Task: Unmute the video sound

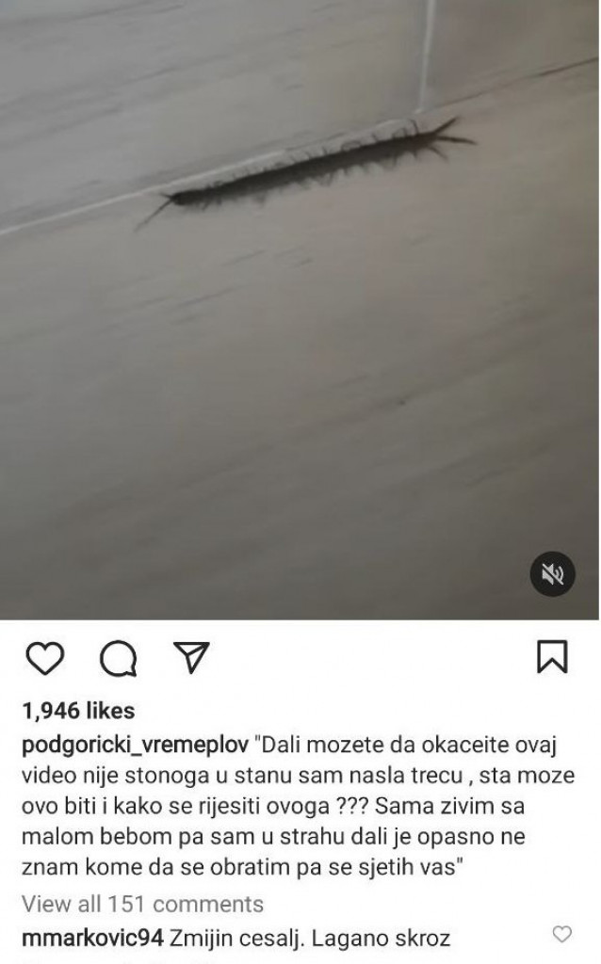Action: [552, 574]
